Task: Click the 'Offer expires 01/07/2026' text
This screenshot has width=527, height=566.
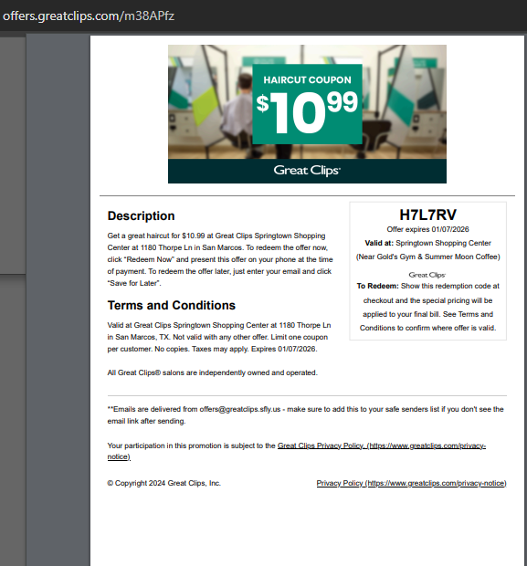Action: pyautogui.click(x=427, y=229)
